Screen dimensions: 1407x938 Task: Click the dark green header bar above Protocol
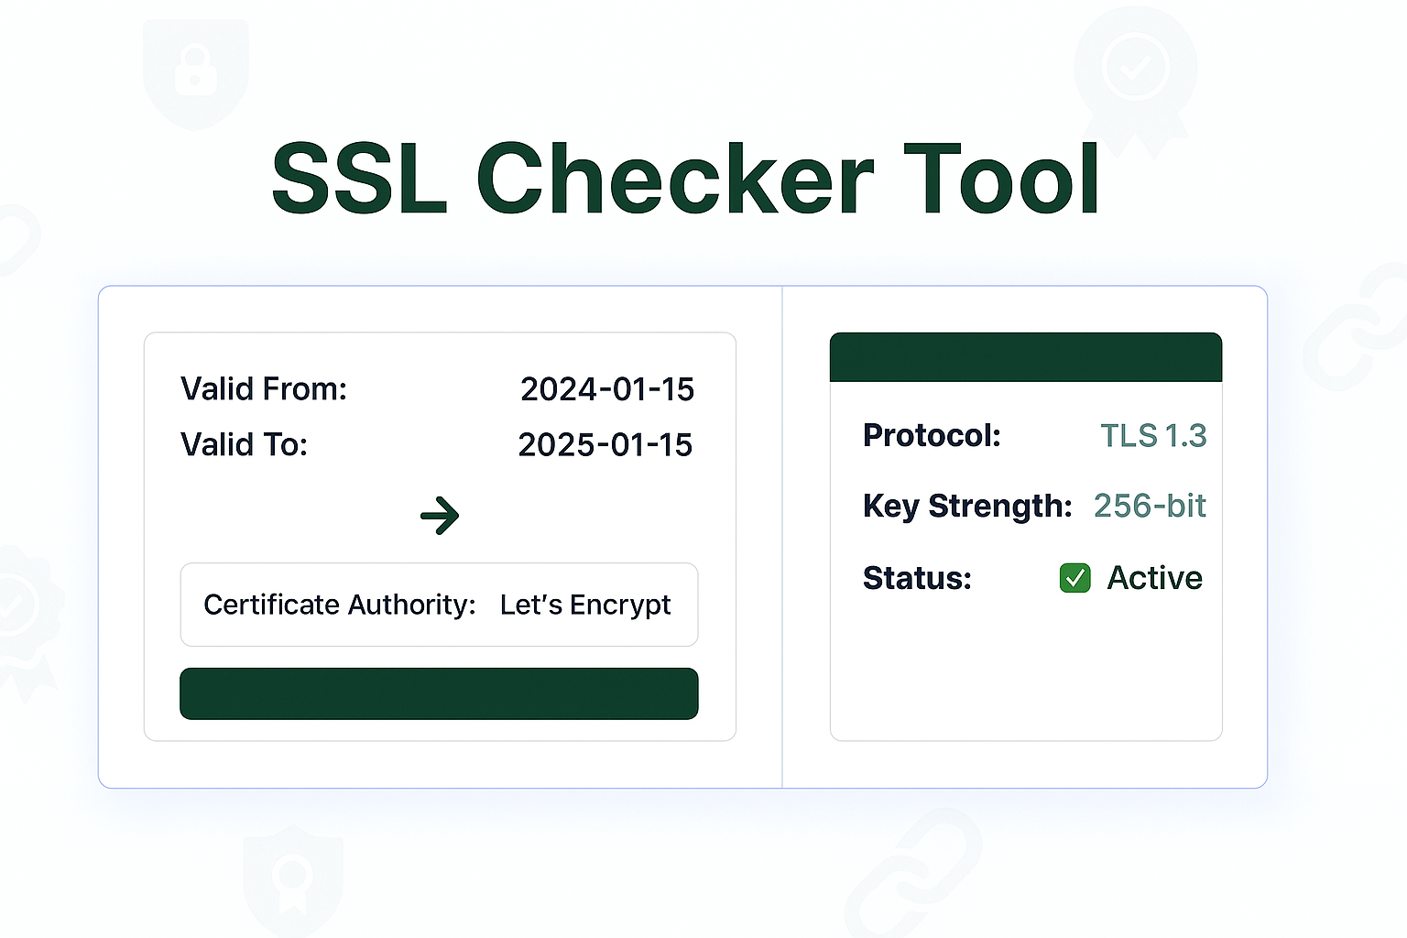(x=1025, y=357)
